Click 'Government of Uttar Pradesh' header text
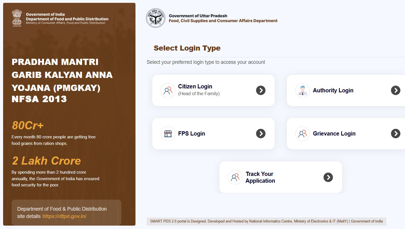This screenshot has width=405, height=229. click(198, 16)
